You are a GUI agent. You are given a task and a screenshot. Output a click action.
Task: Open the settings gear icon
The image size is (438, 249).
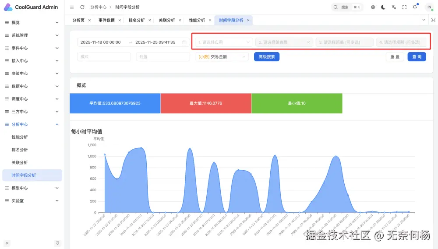373,7
